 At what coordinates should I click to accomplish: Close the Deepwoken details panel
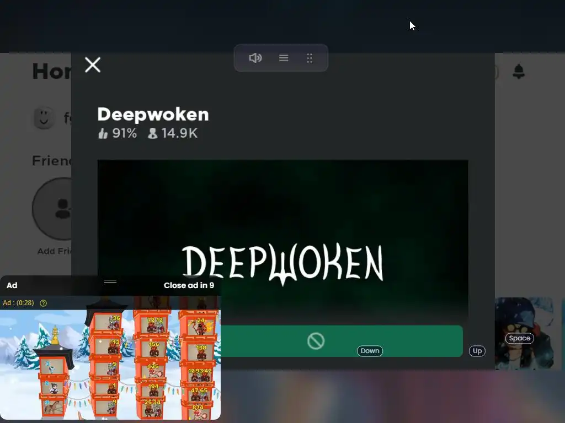pos(93,65)
